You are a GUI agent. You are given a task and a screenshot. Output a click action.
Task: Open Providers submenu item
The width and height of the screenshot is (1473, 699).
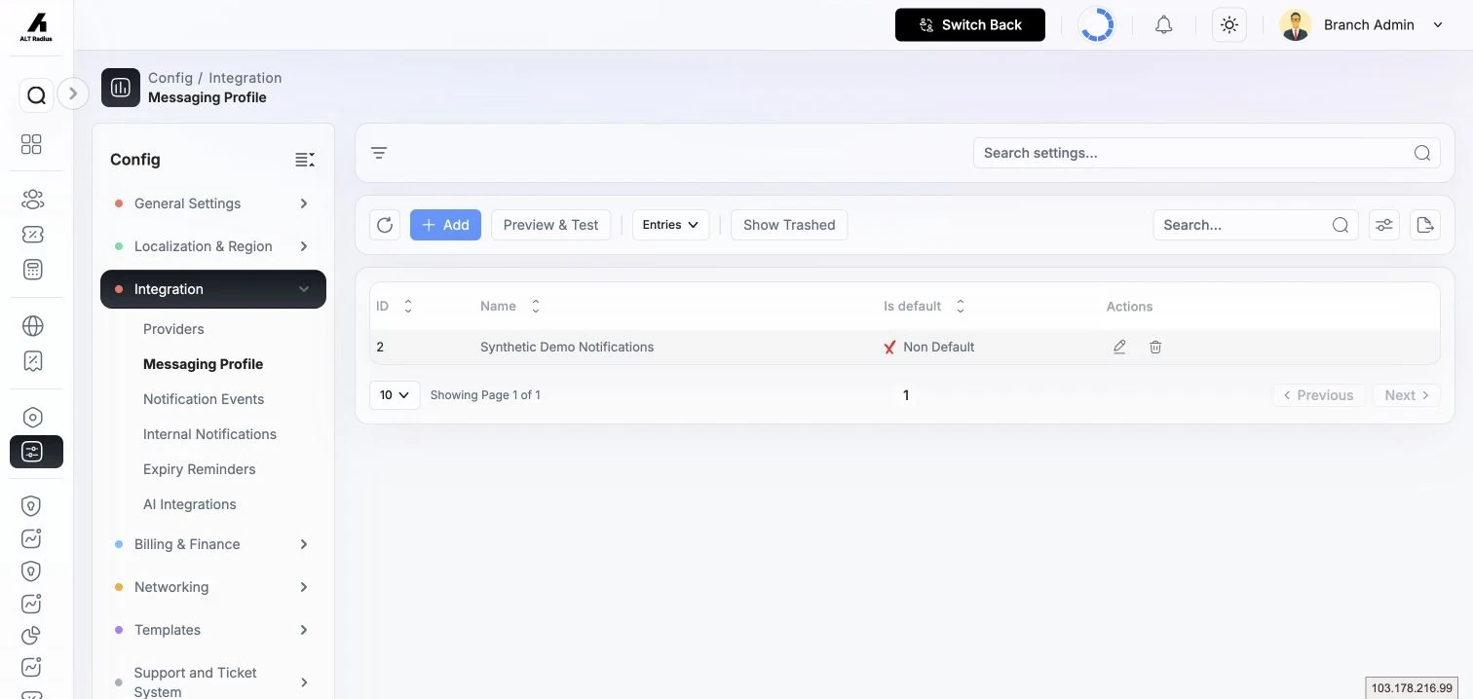(x=173, y=329)
